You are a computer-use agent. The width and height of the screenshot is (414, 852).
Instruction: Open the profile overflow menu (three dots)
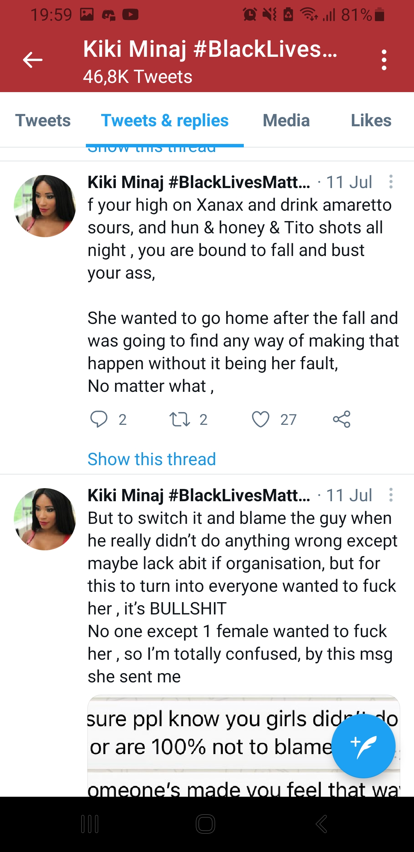[384, 60]
